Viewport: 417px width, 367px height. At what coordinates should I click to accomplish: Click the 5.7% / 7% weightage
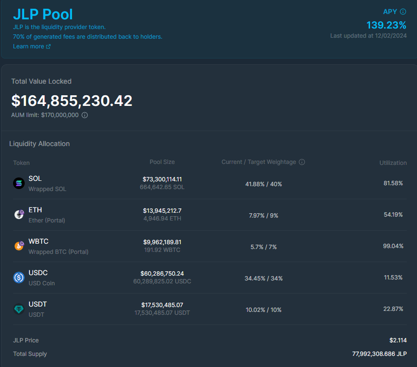264,247
